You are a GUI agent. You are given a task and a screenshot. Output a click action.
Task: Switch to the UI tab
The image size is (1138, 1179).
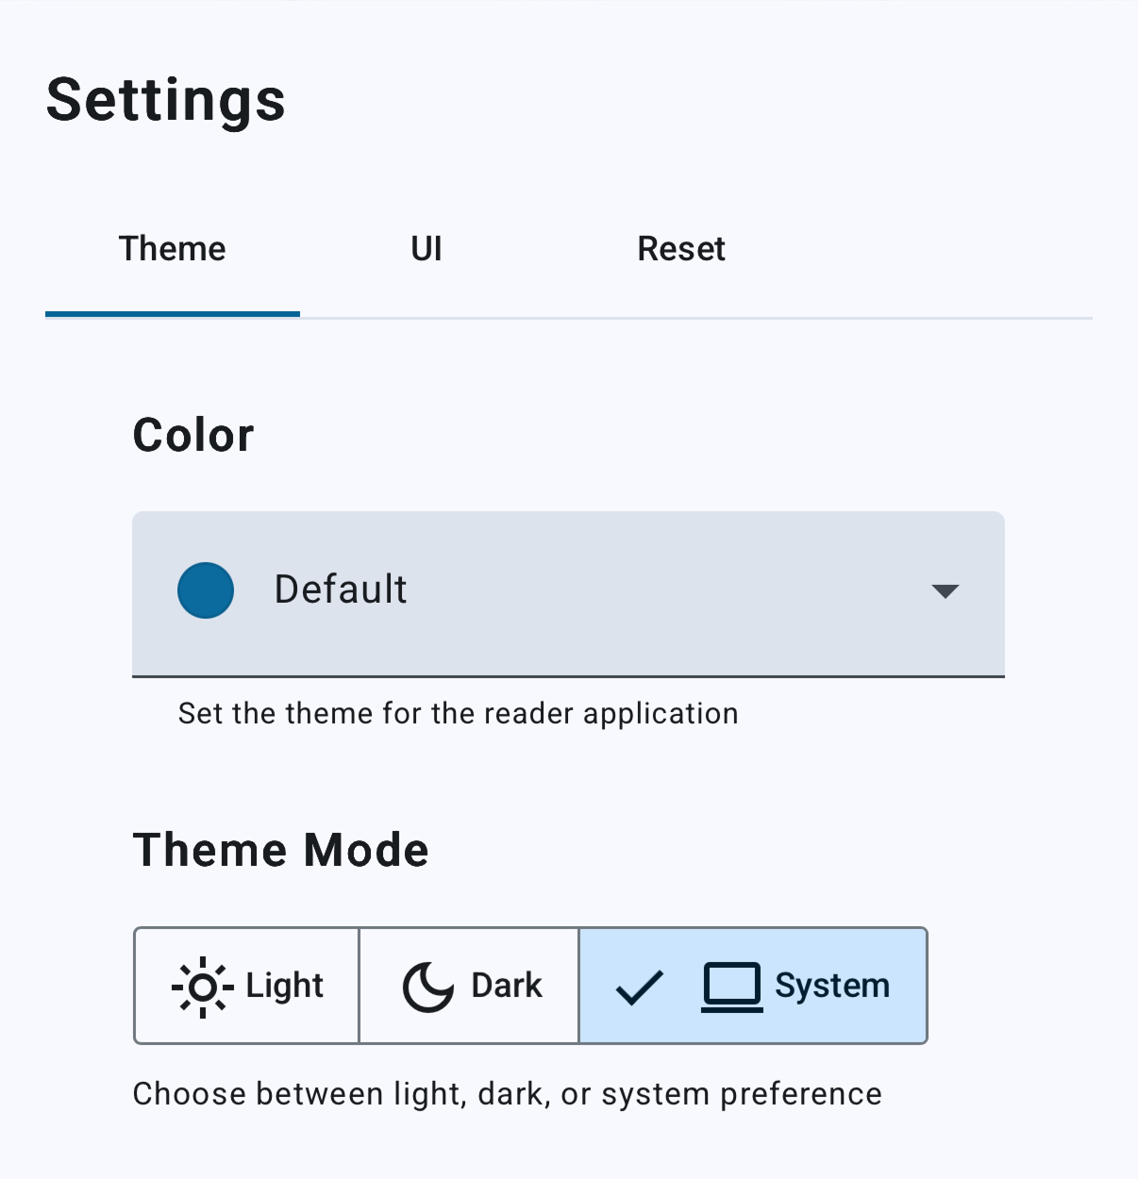pyautogui.click(x=427, y=249)
